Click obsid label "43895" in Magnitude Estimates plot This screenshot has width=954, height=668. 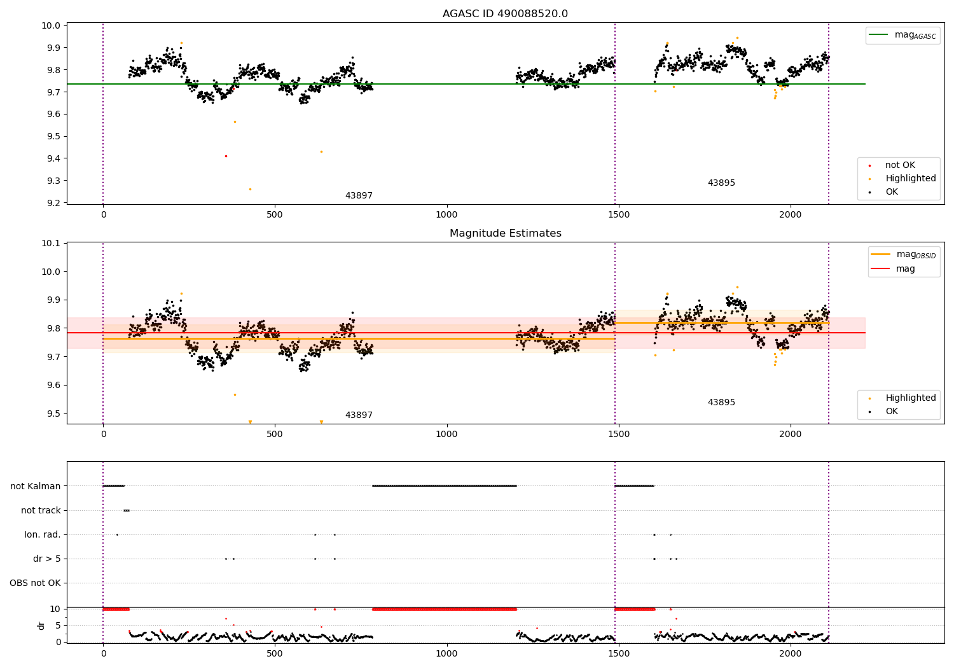coord(721,403)
